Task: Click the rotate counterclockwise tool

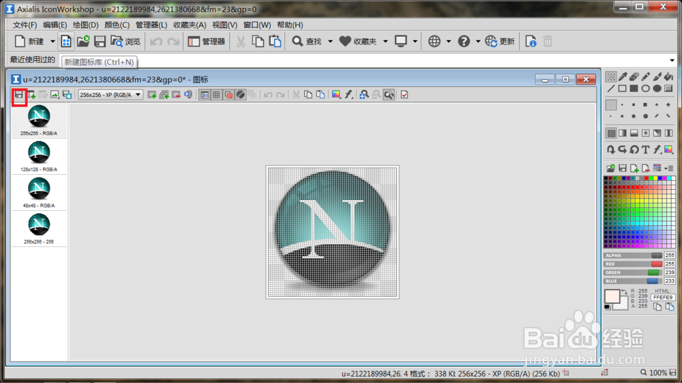Action: [x=634, y=150]
